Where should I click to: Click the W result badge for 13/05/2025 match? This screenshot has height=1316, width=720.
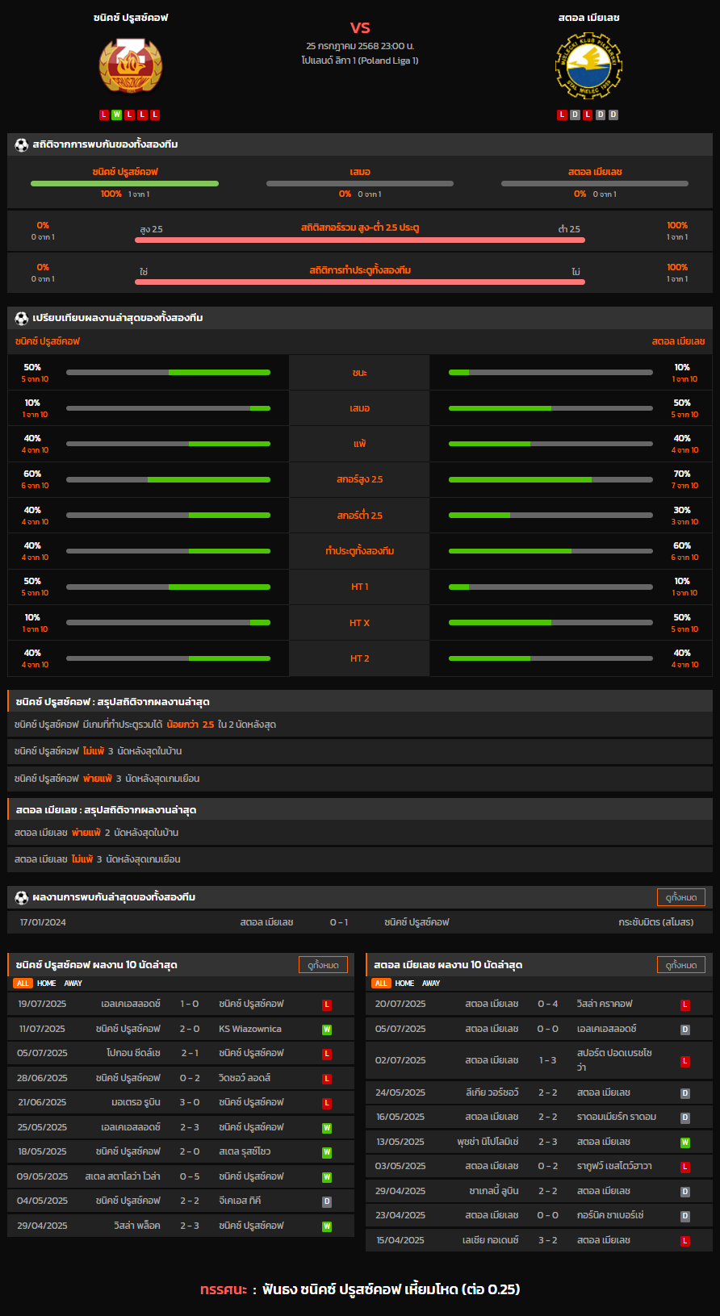click(x=685, y=1143)
